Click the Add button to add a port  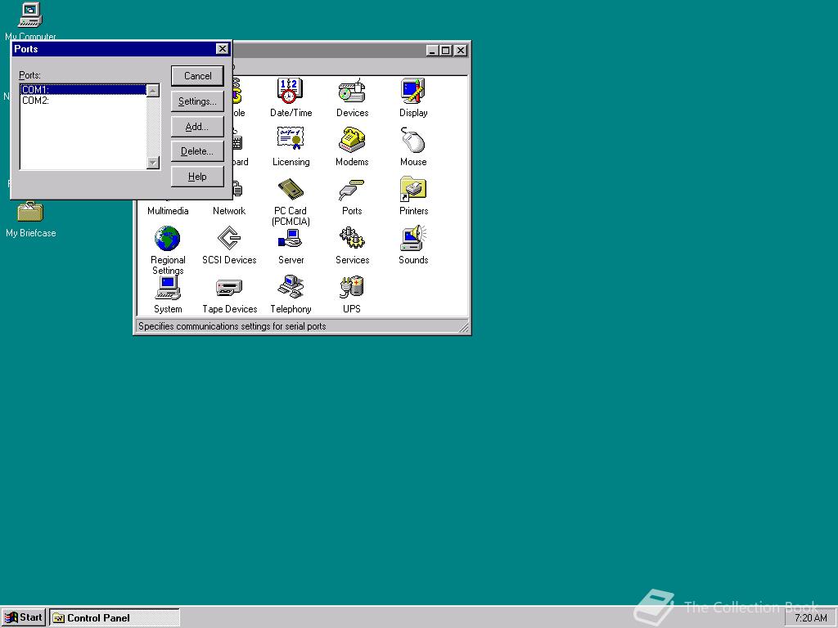tap(196, 126)
